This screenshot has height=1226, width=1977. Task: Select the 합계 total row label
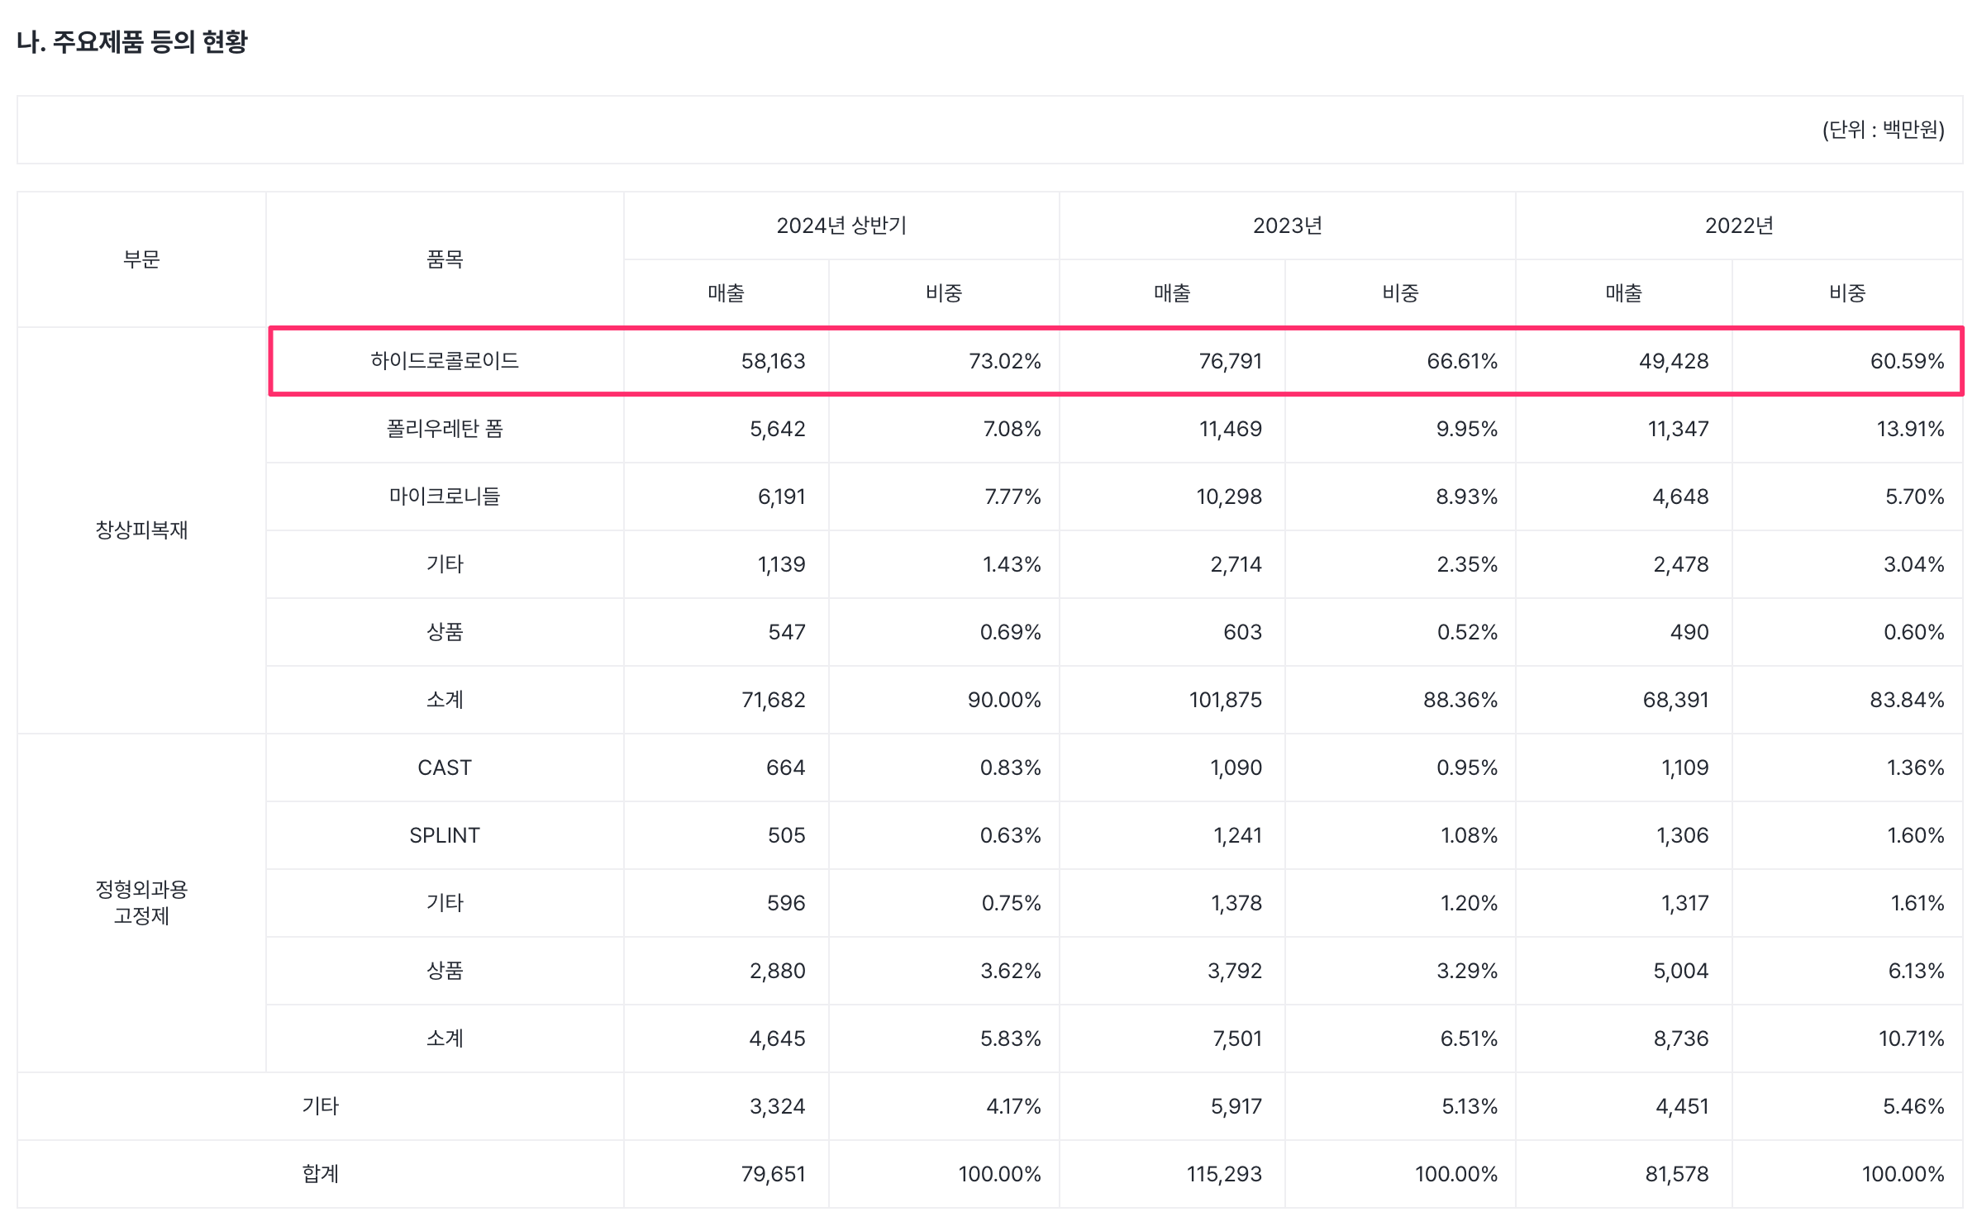[320, 1174]
